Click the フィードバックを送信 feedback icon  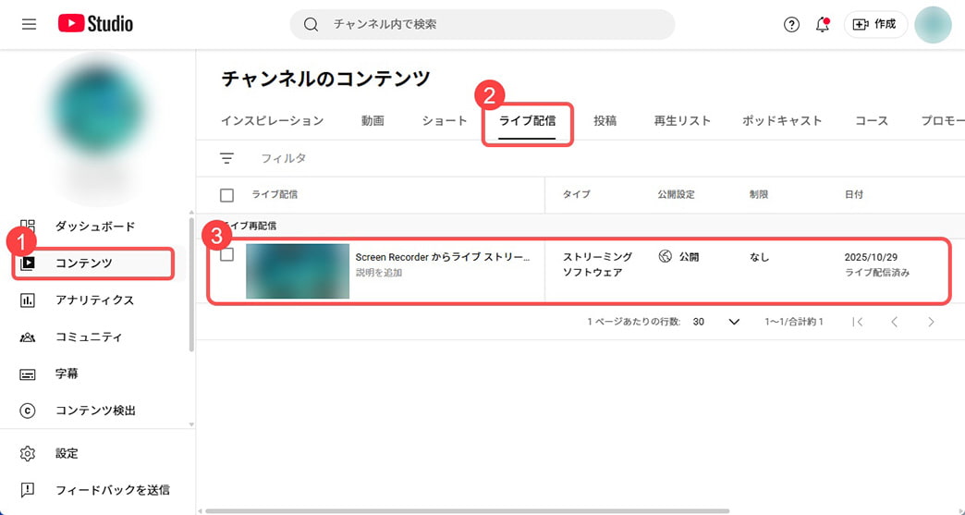[x=28, y=490]
